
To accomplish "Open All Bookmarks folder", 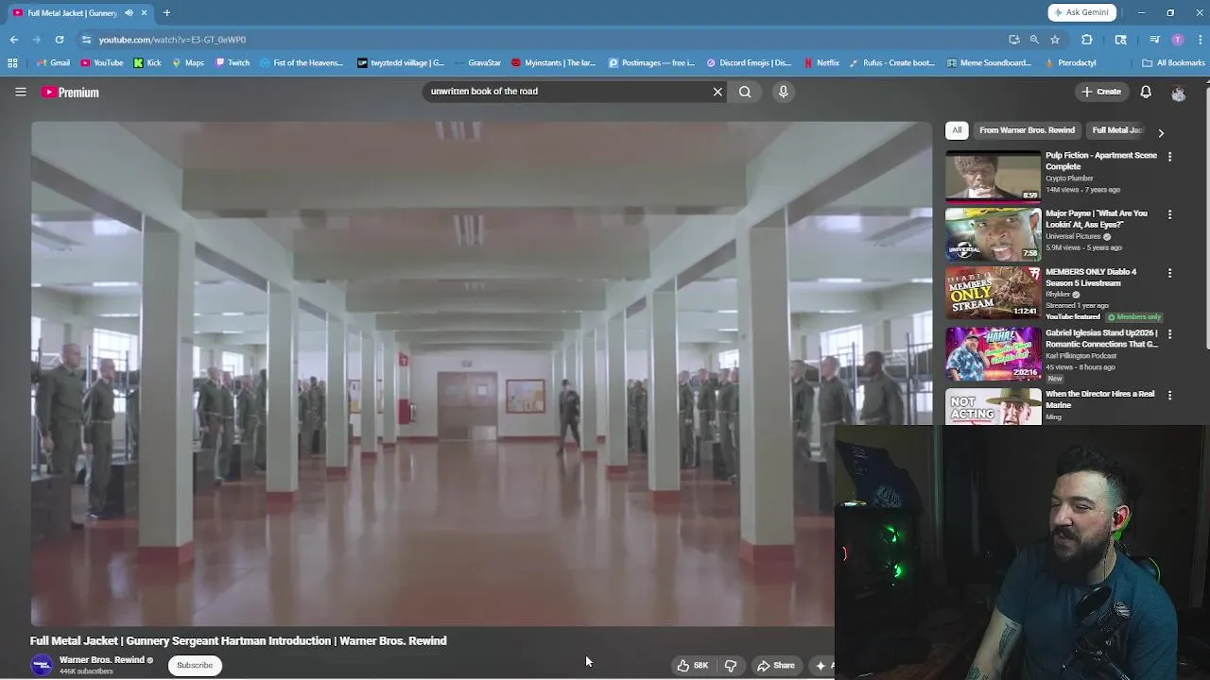I will (x=1173, y=63).
